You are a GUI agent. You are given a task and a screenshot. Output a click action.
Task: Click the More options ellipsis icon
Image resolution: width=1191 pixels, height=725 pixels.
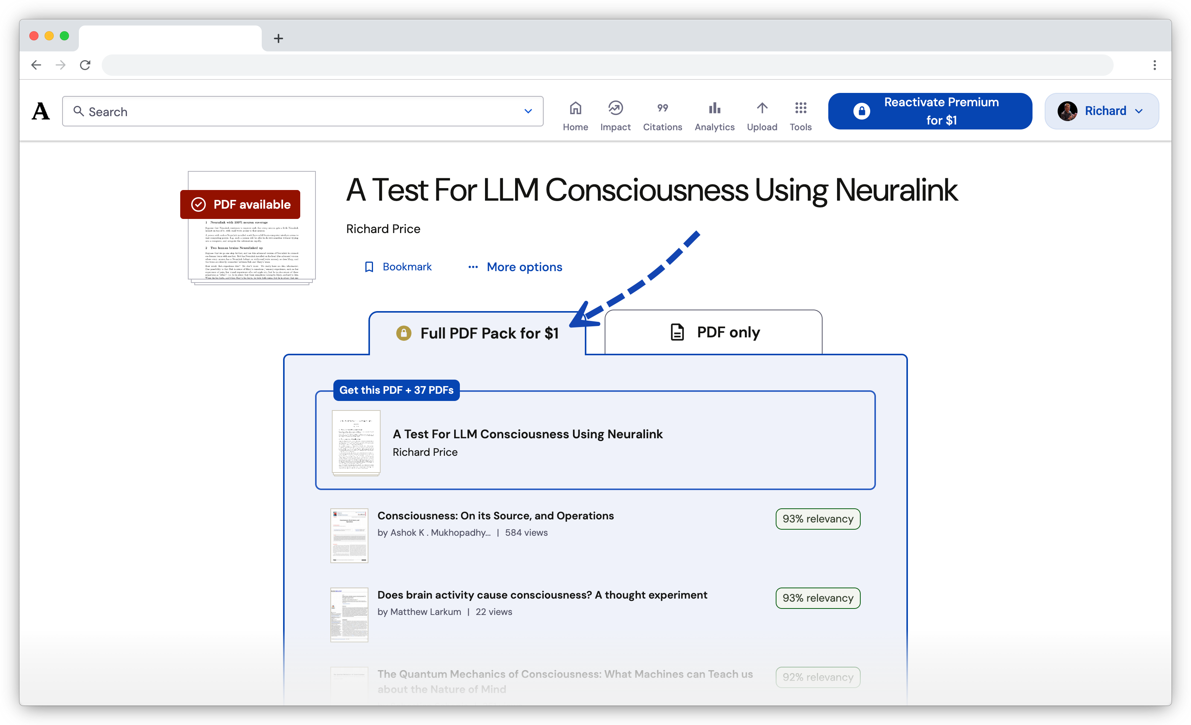(473, 267)
